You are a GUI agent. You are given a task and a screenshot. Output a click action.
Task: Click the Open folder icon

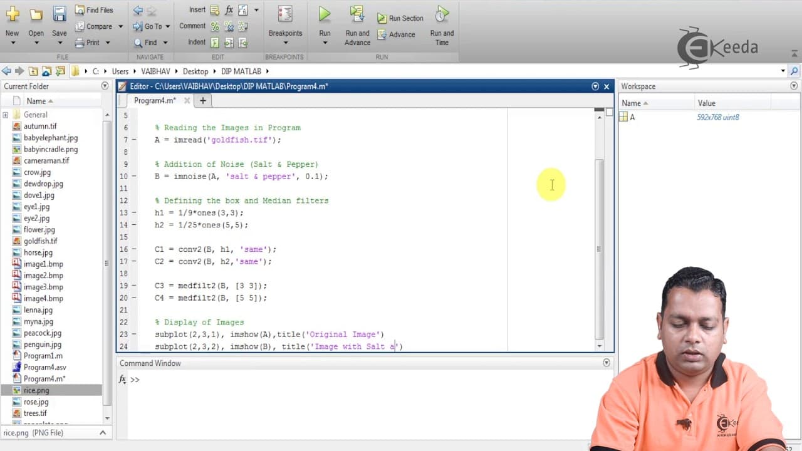click(36, 14)
